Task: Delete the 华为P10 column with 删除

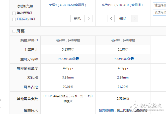Action: coord(123,18)
